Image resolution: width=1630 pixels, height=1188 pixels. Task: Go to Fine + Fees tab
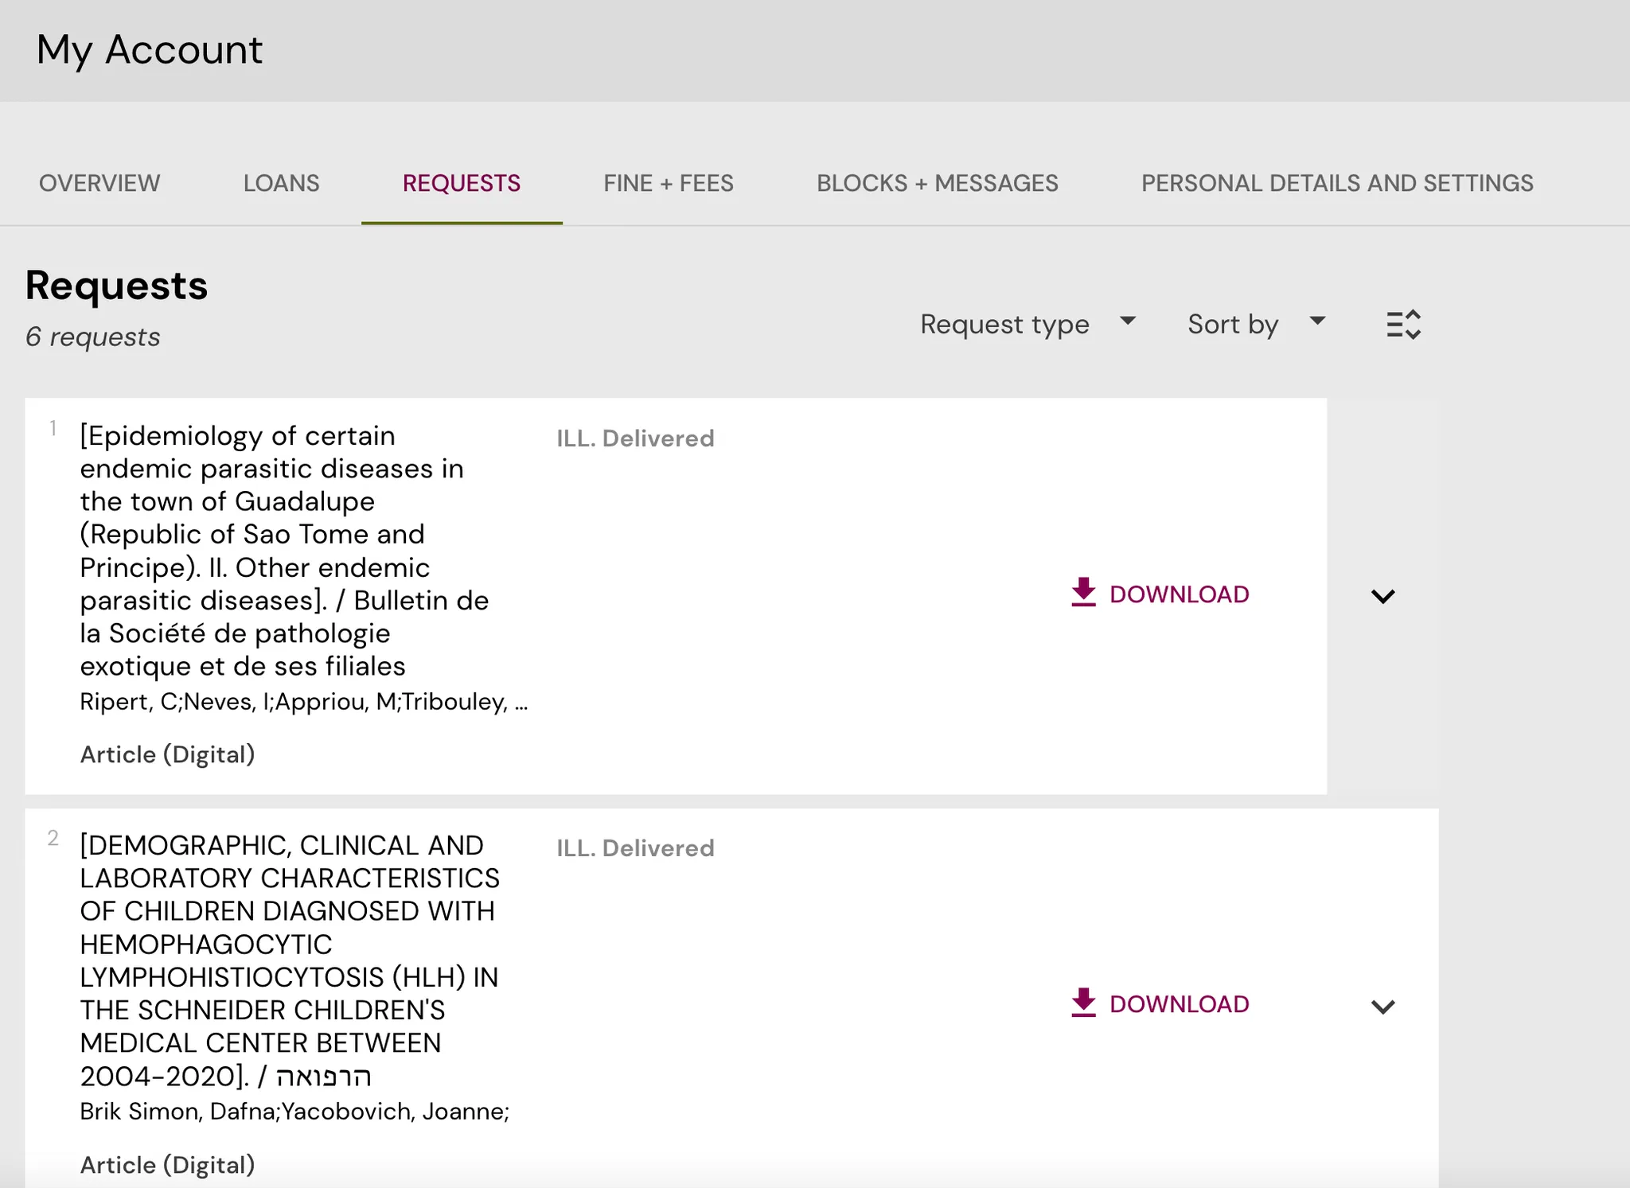coord(669,183)
